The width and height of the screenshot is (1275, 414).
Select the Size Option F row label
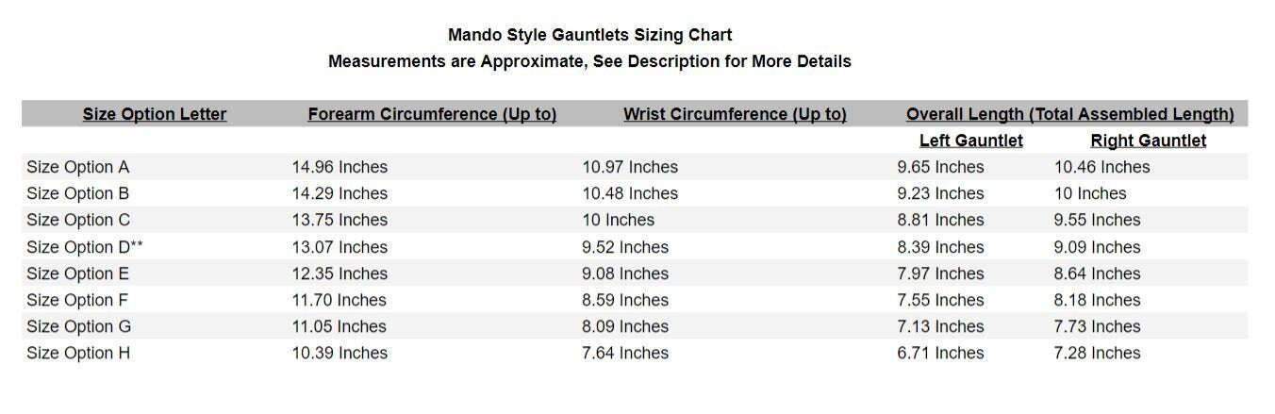pyautogui.click(x=77, y=300)
